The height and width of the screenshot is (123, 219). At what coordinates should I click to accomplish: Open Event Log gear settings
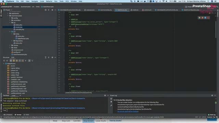pos(212,95)
